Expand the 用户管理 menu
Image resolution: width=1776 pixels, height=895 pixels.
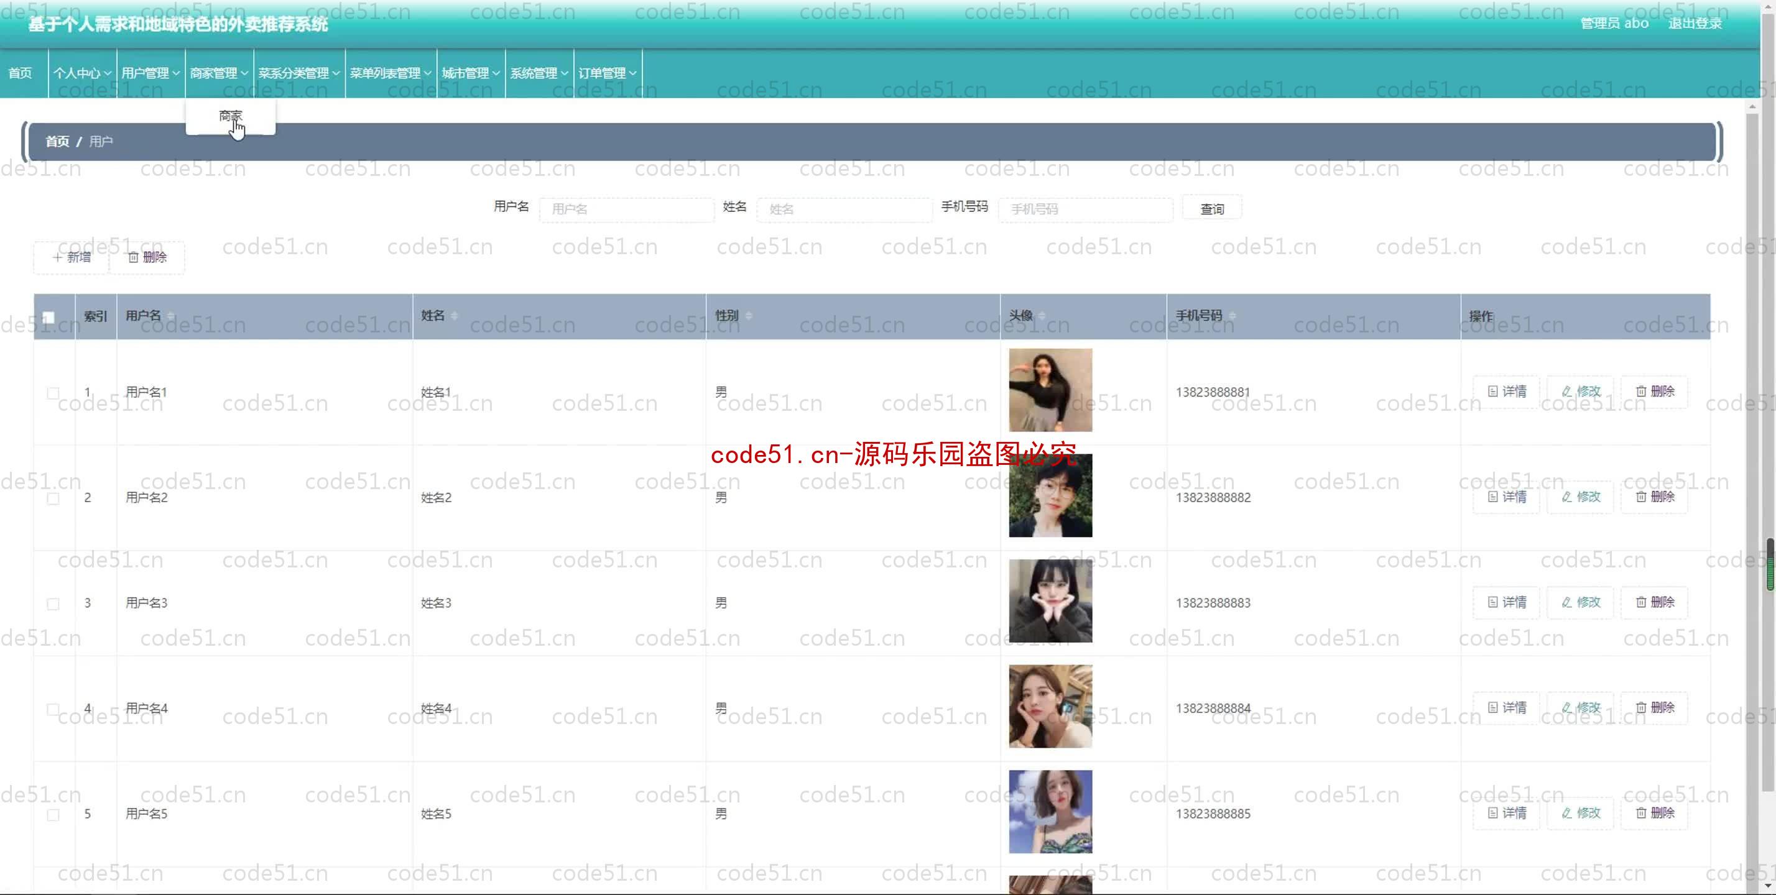click(150, 73)
